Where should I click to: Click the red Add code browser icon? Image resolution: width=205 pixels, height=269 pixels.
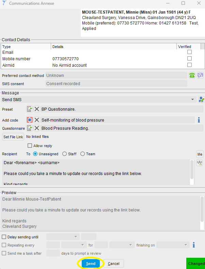pyautogui.click(x=30, y=120)
